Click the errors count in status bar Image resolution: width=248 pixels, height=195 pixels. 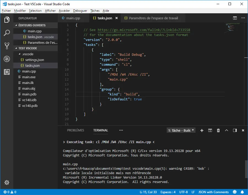pos(7,192)
